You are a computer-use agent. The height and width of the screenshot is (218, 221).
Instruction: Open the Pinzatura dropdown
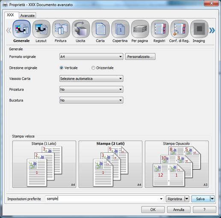tap(91, 89)
